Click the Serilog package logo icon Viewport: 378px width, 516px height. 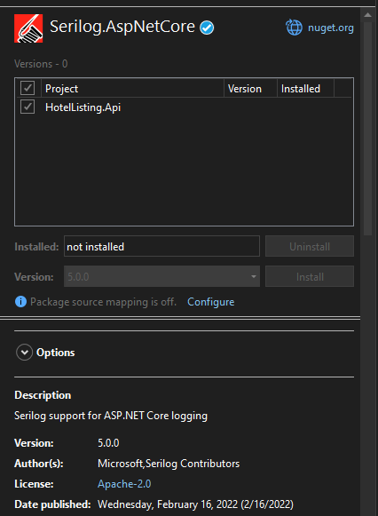coord(28,28)
